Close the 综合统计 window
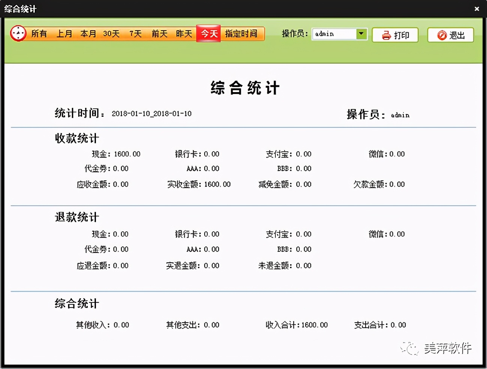This screenshot has width=487, height=369. (x=477, y=8)
